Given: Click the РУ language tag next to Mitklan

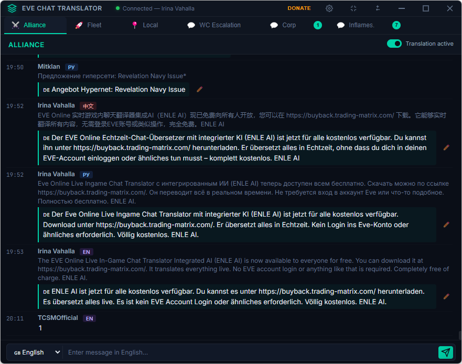Looking at the screenshot, I should pyautogui.click(x=71, y=67).
